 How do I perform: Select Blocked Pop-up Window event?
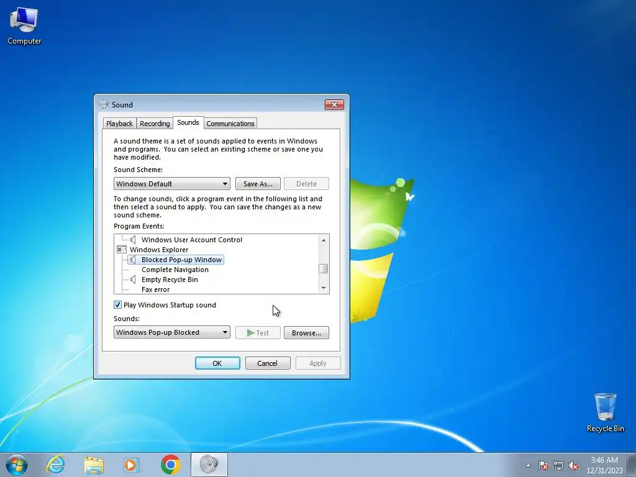(181, 260)
